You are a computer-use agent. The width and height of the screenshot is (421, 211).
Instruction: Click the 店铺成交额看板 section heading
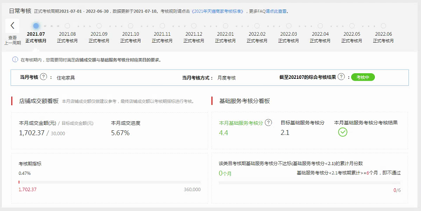[39, 101]
